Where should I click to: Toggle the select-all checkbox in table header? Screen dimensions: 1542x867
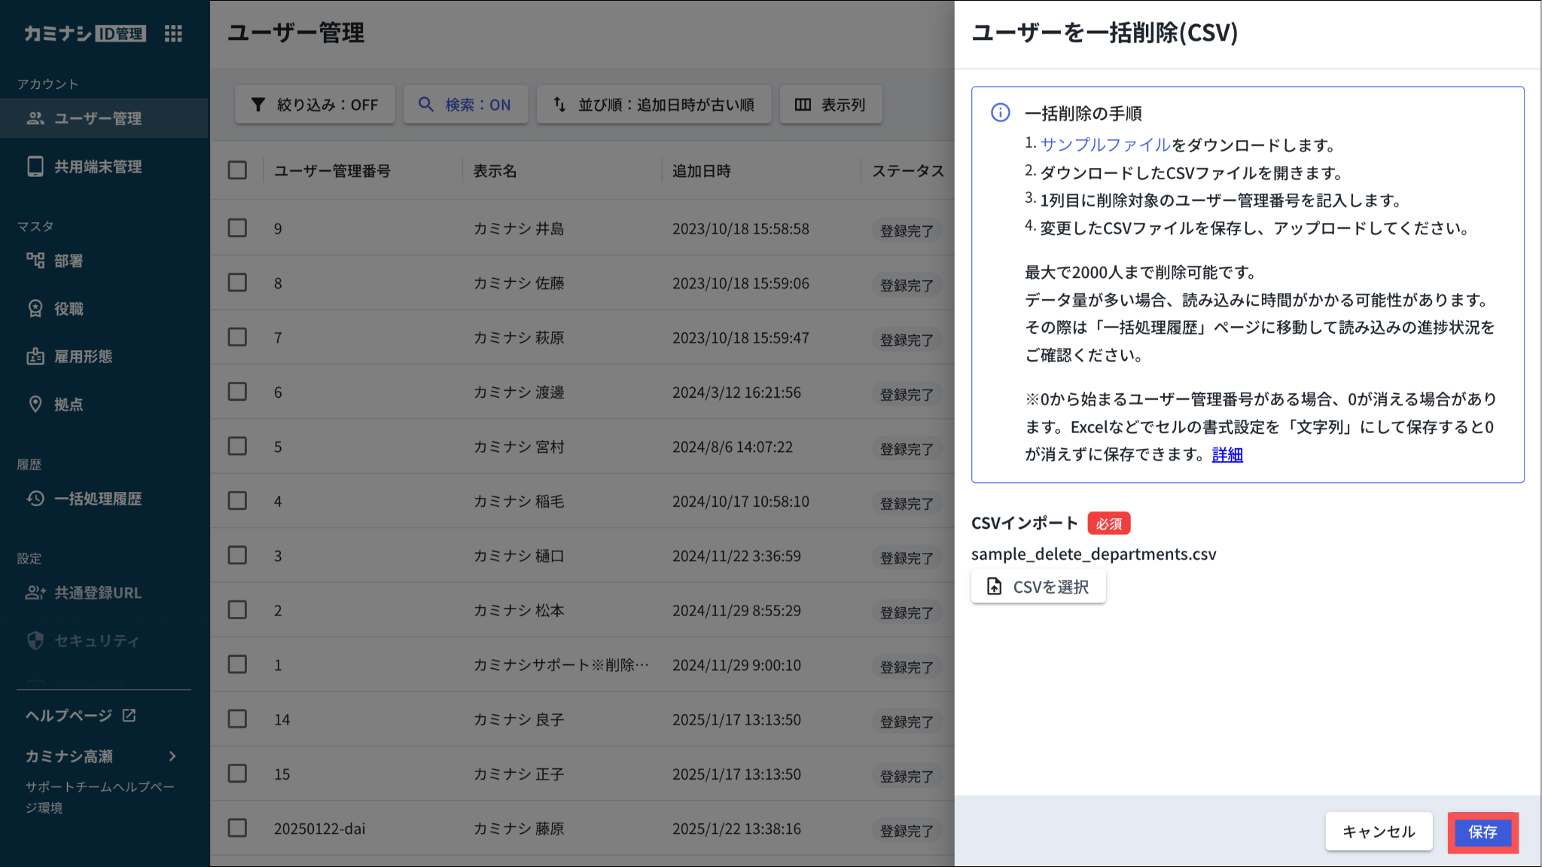click(237, 170)
